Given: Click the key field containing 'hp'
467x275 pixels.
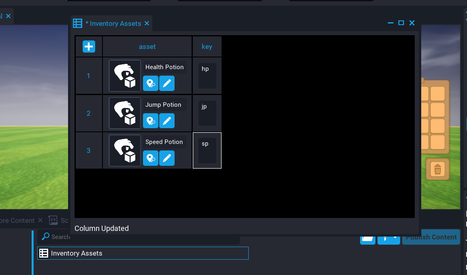Looking at the screenshot, I should (207, 76).
